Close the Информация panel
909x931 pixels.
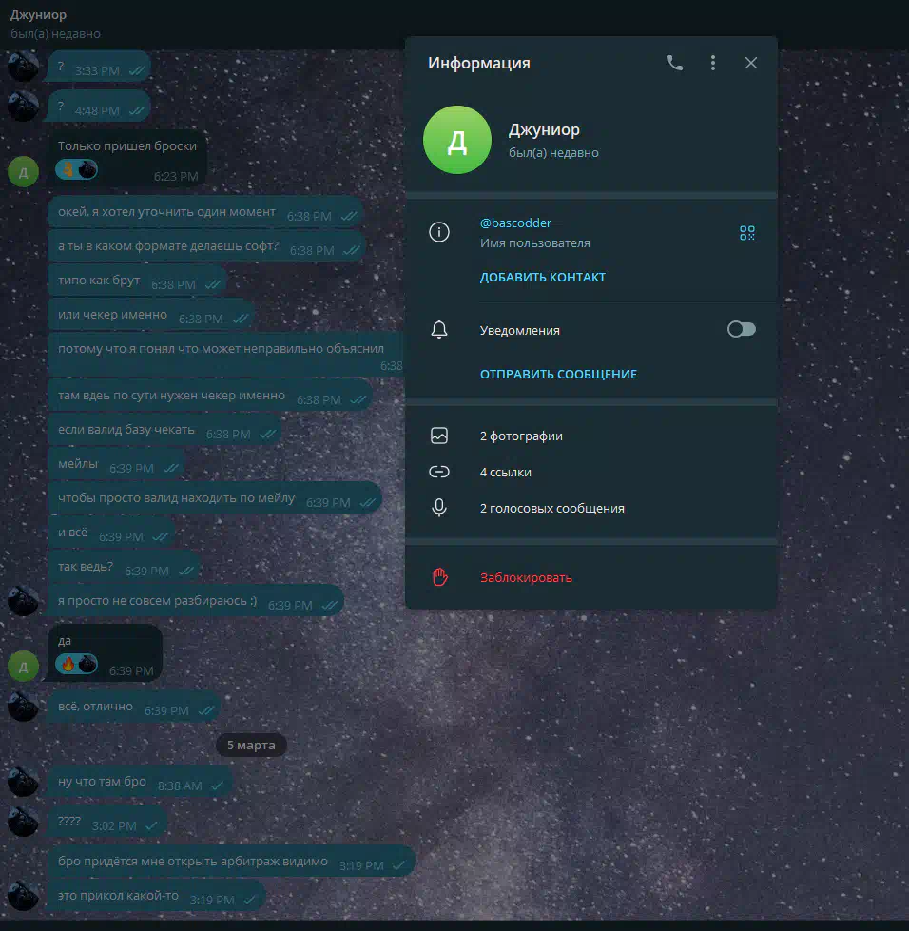(751, 63)
